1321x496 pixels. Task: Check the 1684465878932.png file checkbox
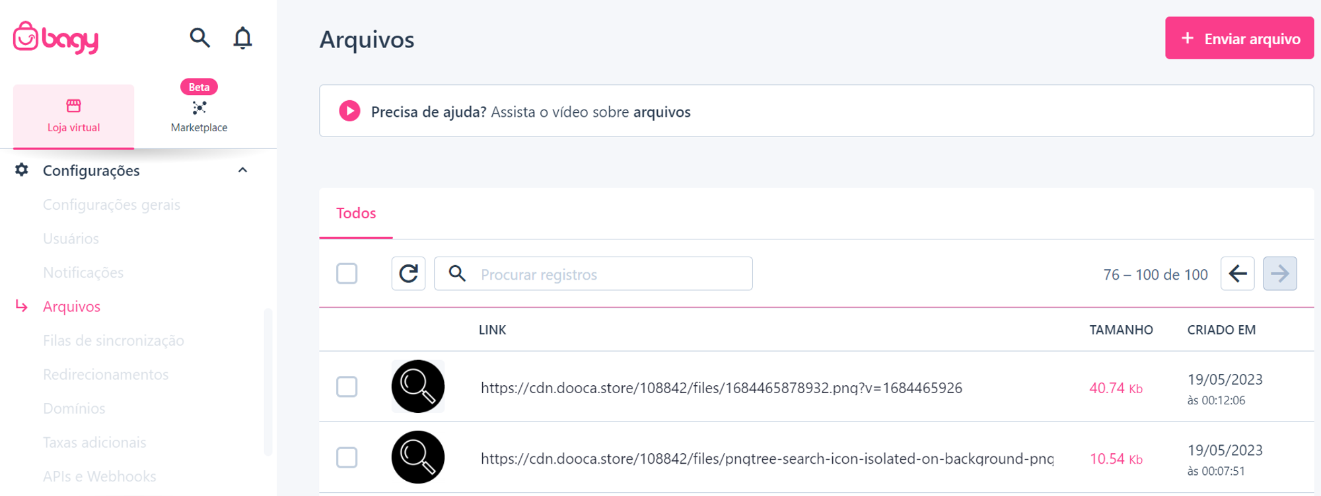pyautogui.click(x=347, y=387)
